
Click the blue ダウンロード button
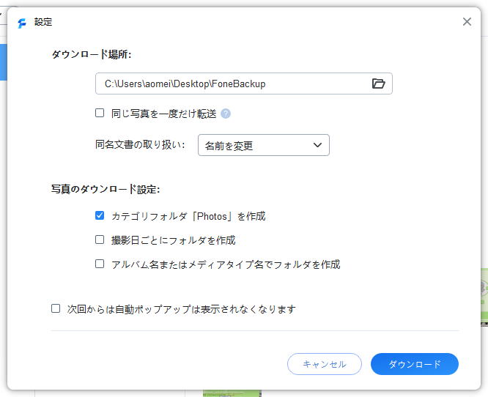coord(414,364)
